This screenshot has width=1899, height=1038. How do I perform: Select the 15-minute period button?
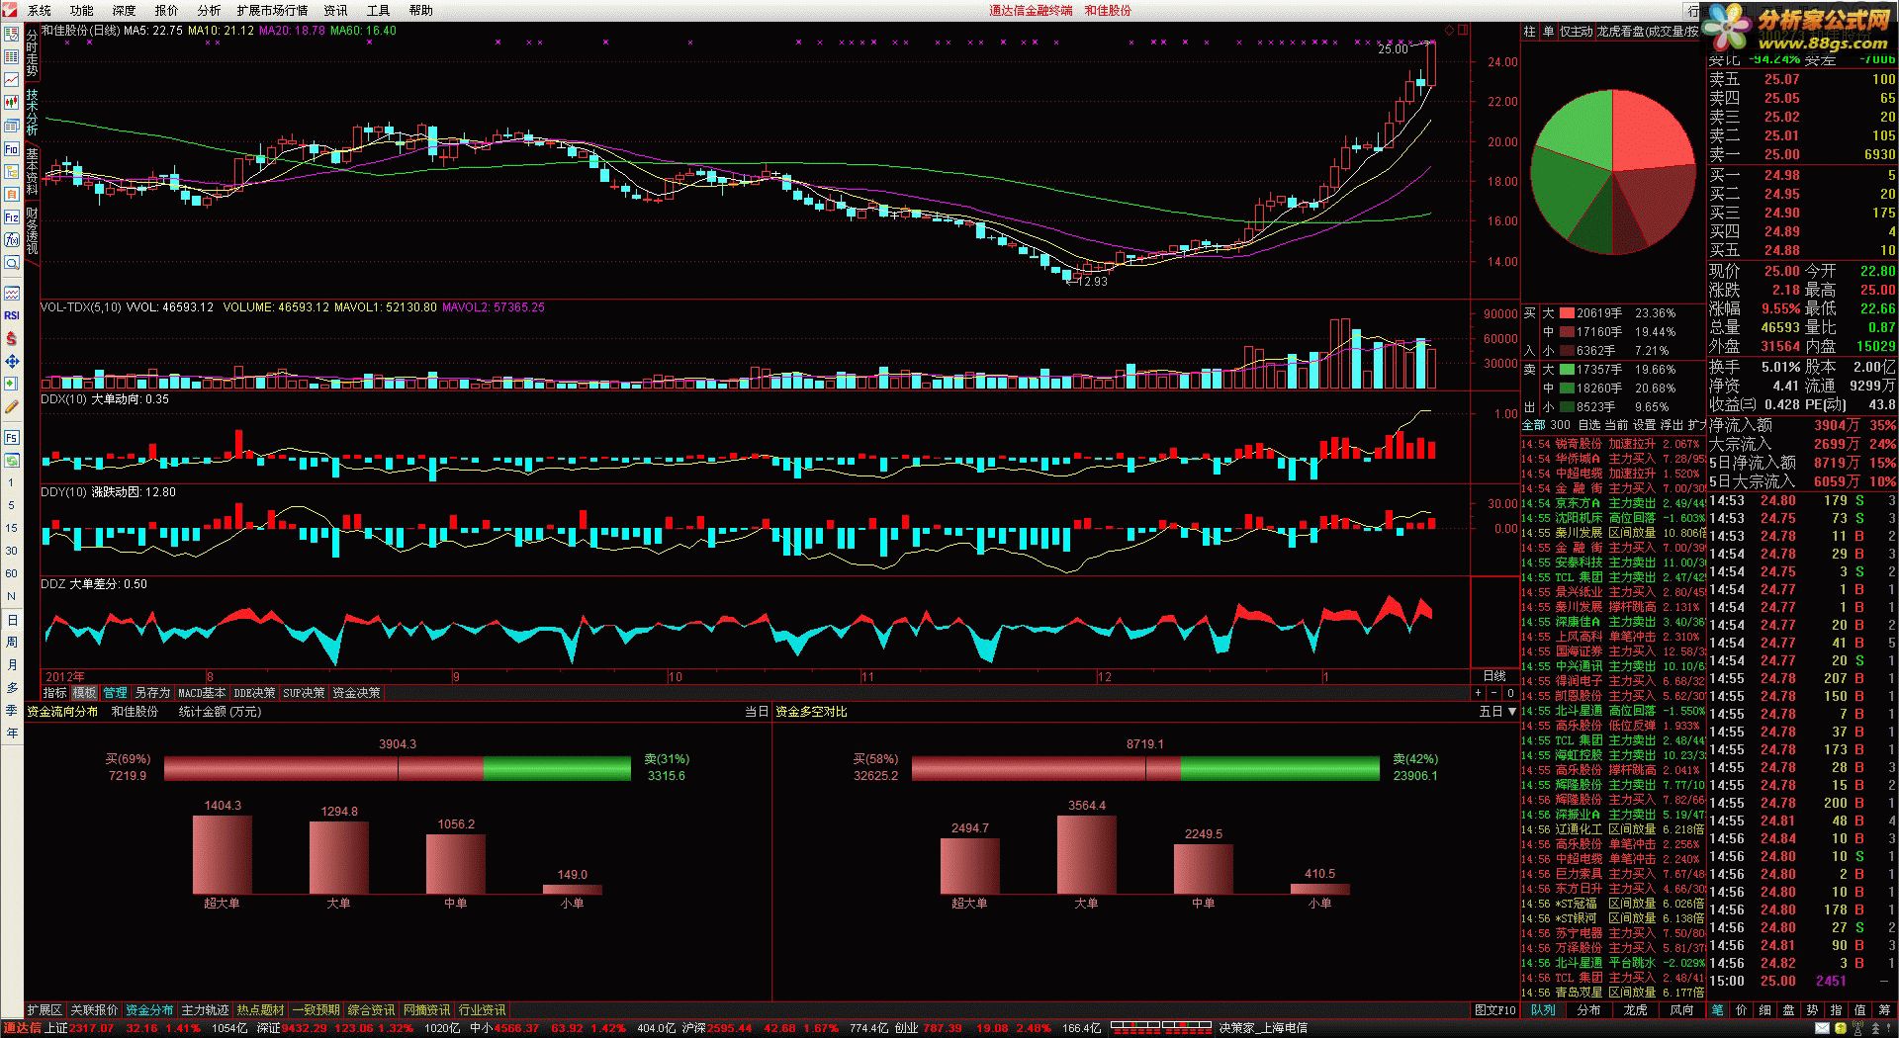11,528
